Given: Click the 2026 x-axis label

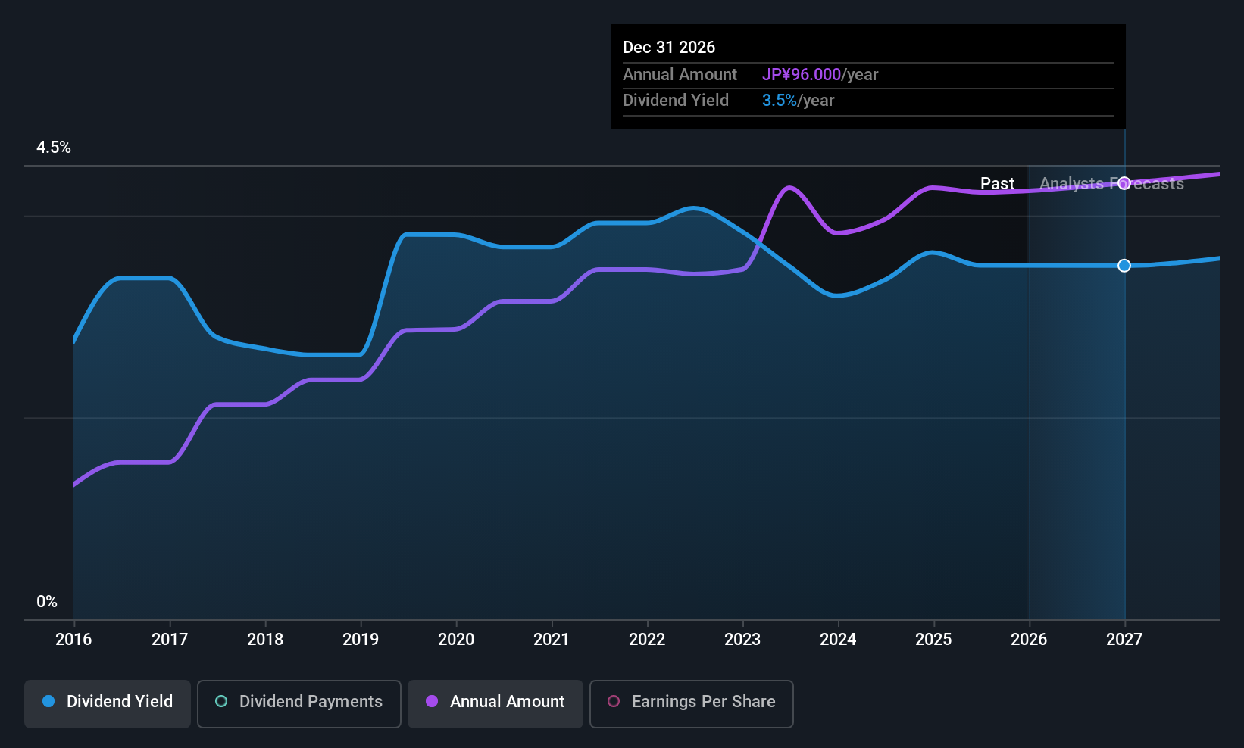Looking at the screenshot, I should [1029, 640].
